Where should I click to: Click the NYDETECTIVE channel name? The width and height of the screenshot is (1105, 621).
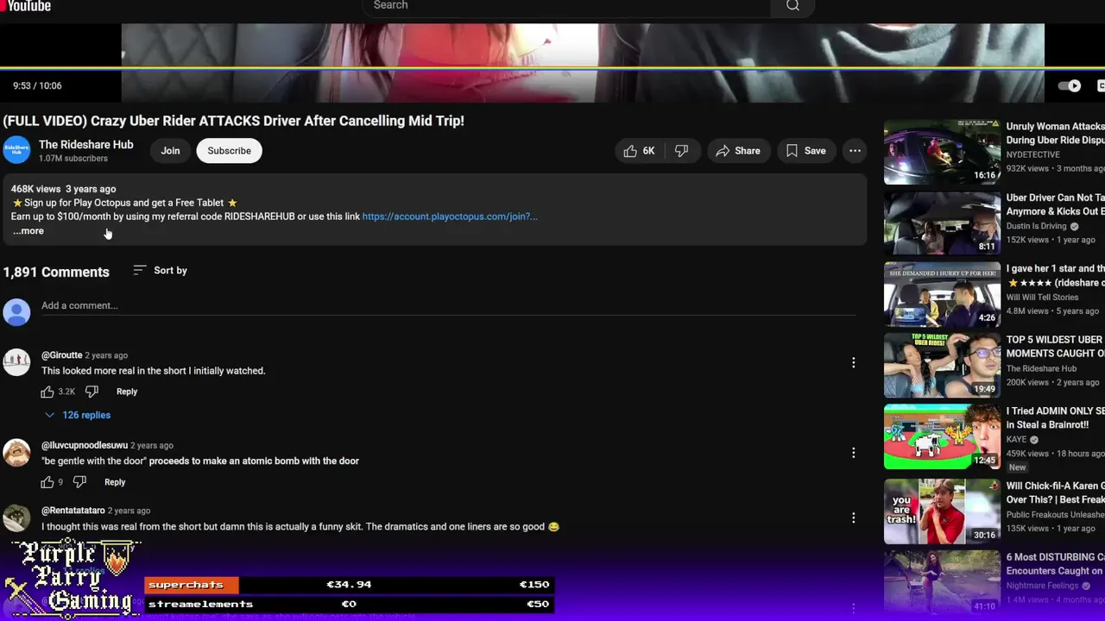tap(1032, 155)
